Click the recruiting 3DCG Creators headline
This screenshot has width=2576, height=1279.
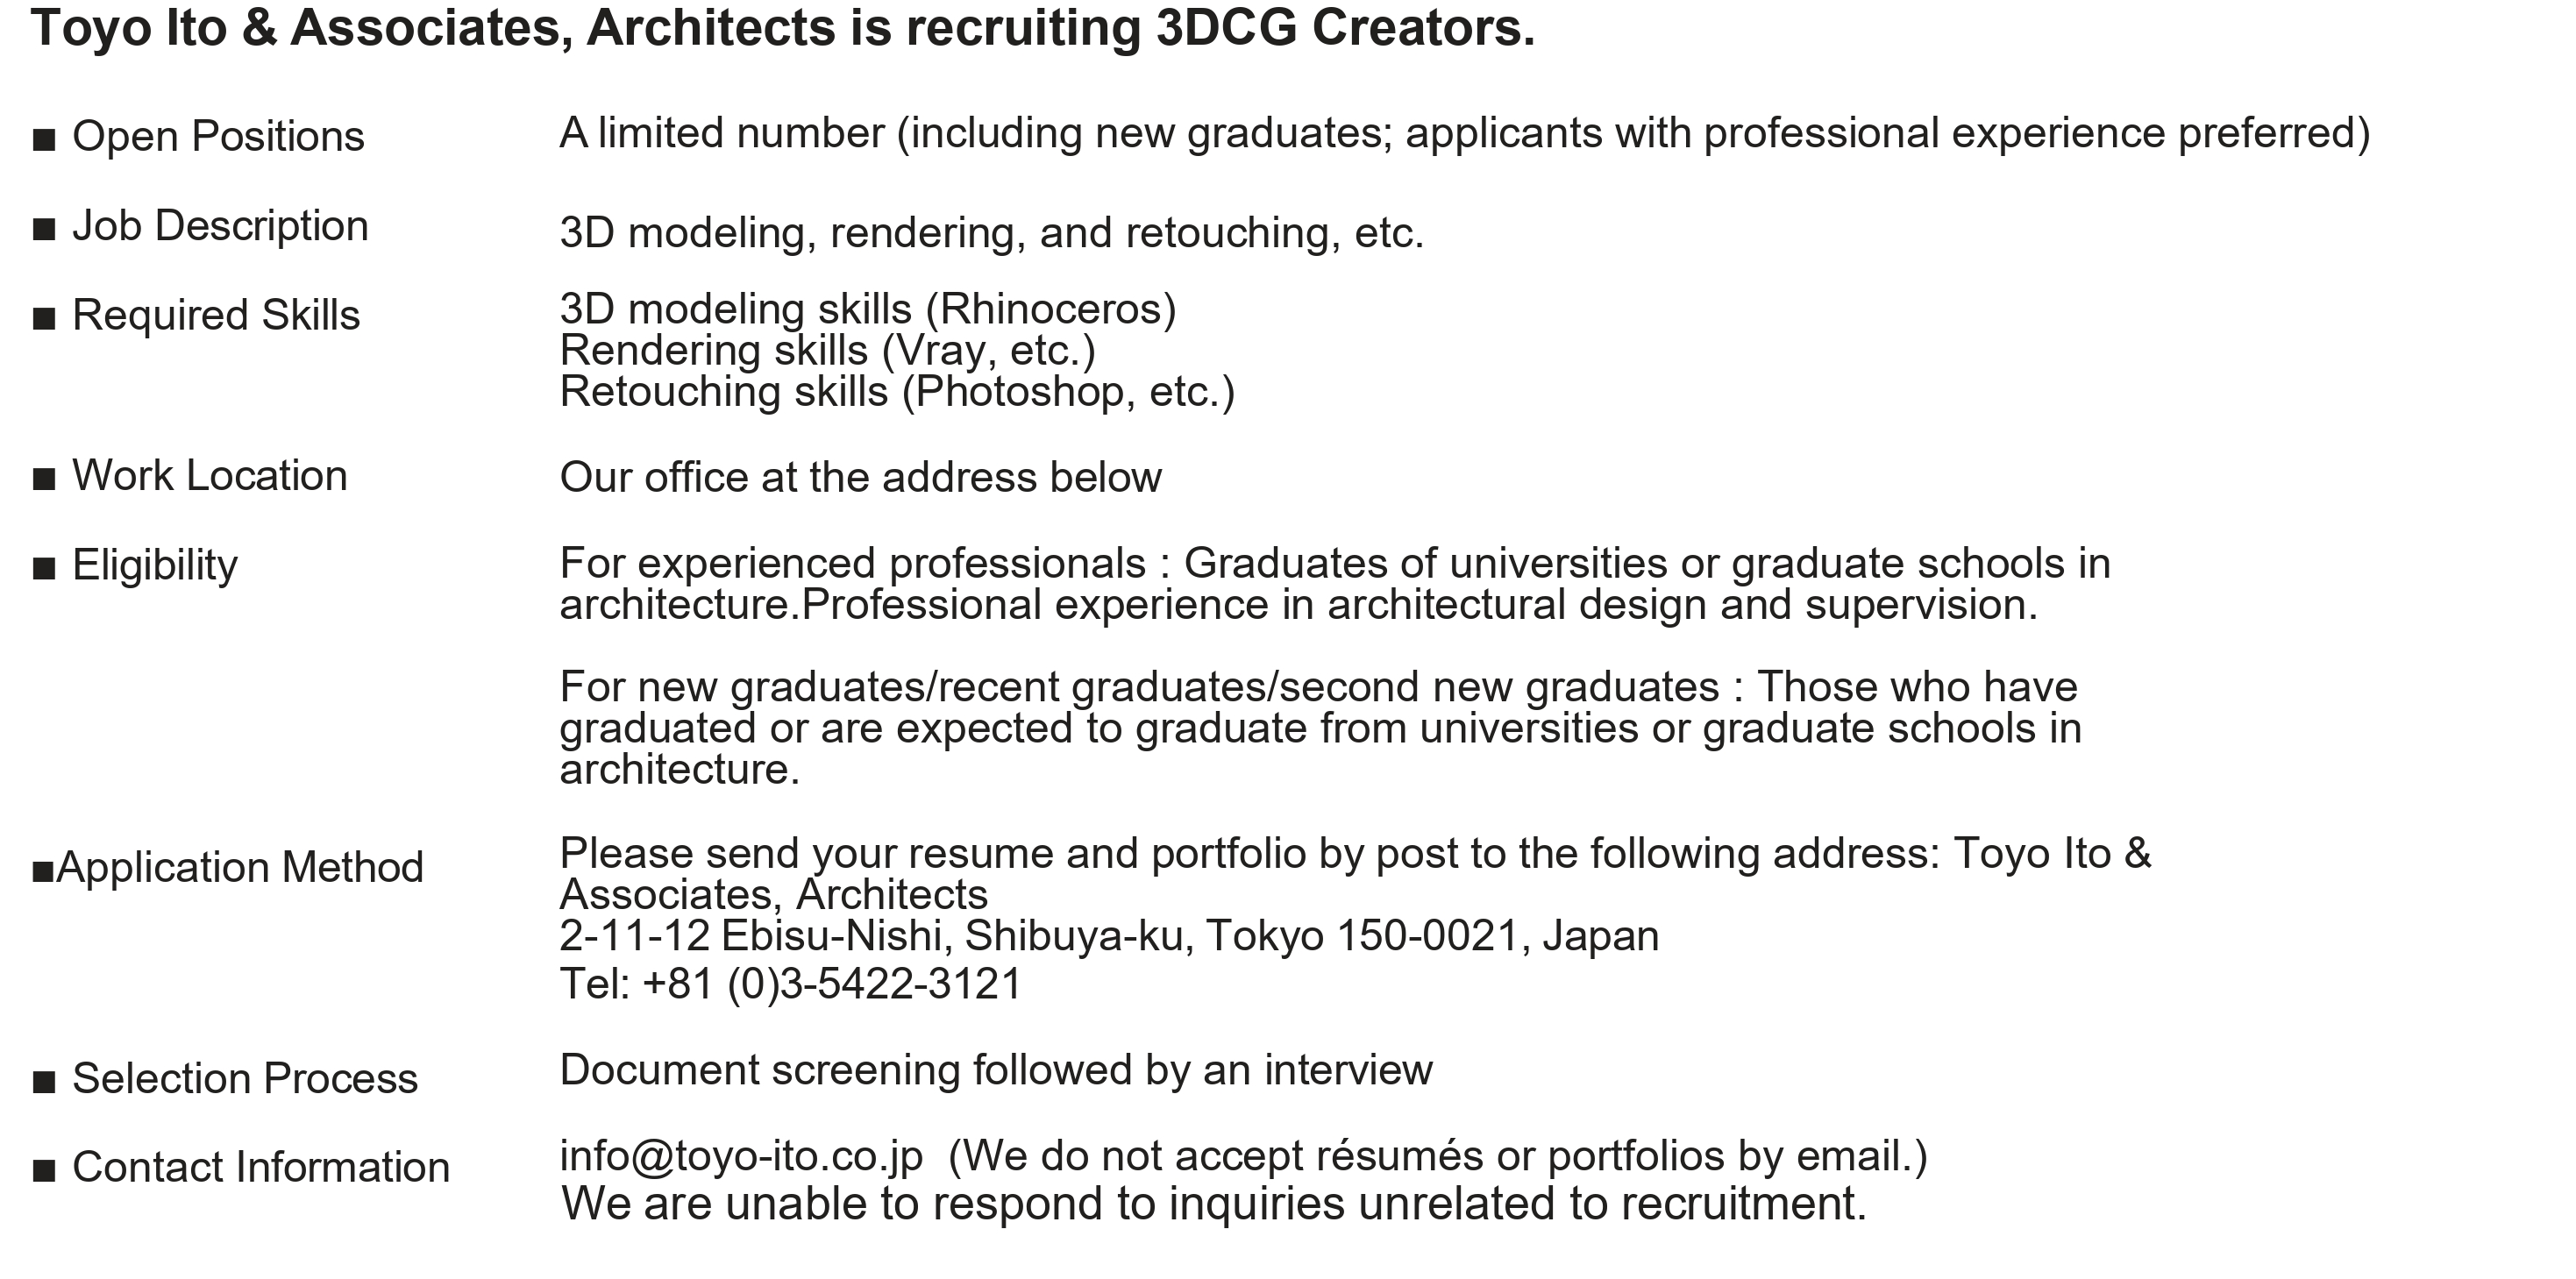point(782,28)
